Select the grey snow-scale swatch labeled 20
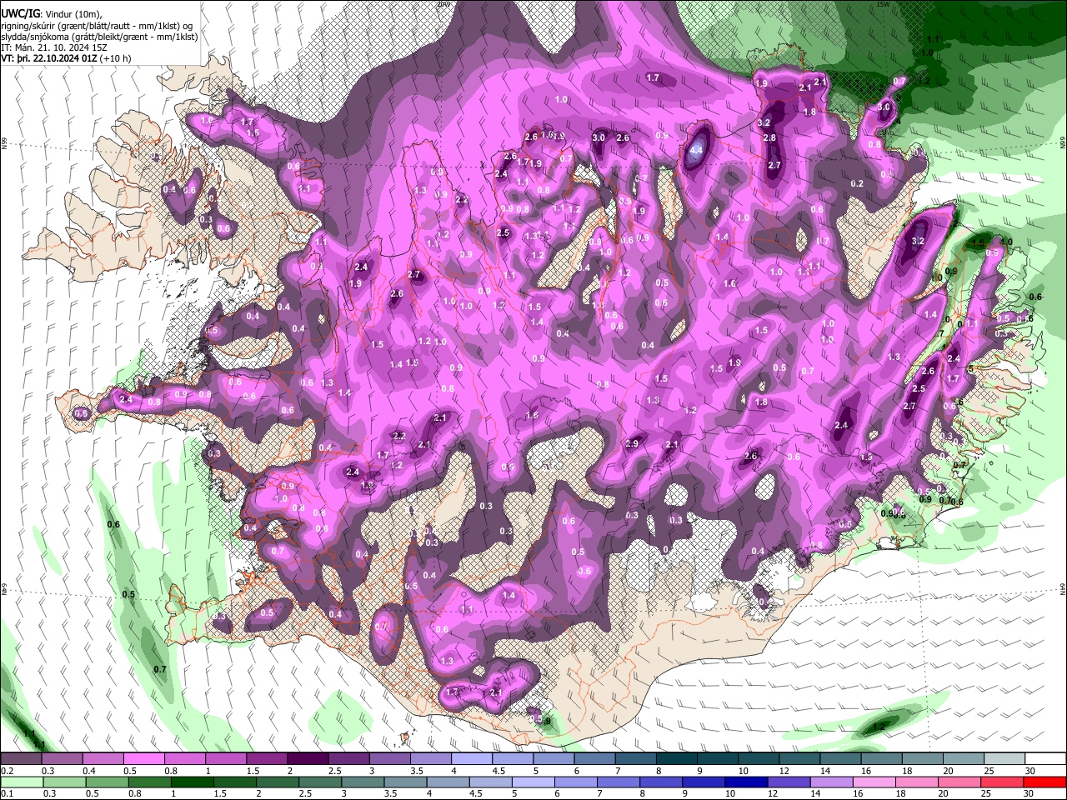Viewport: 1067px width, 800px height. [x=964, y=759]
